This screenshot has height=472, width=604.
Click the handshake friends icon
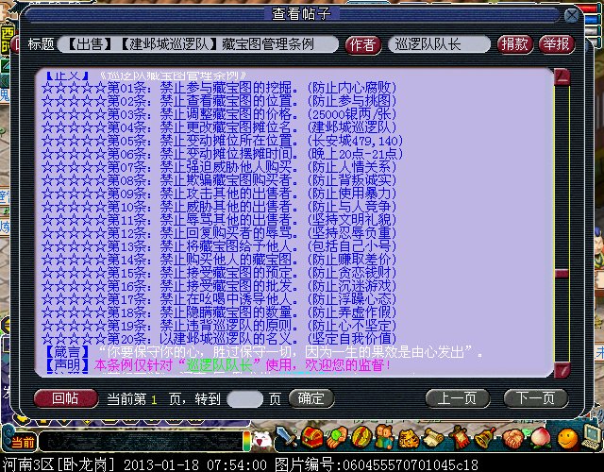pyautogui.click(x=512, y=439)
